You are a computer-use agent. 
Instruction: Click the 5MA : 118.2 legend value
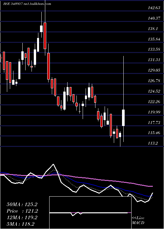point(21,224)
